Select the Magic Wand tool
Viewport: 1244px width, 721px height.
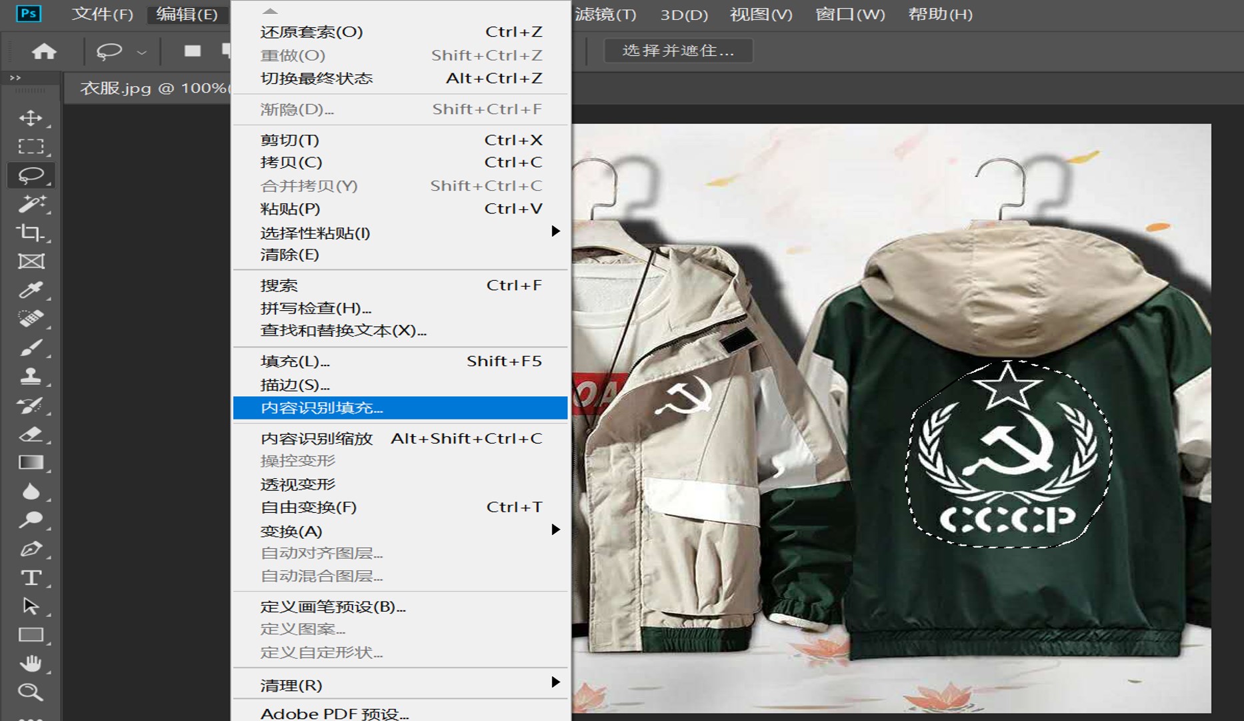(31, 203)
